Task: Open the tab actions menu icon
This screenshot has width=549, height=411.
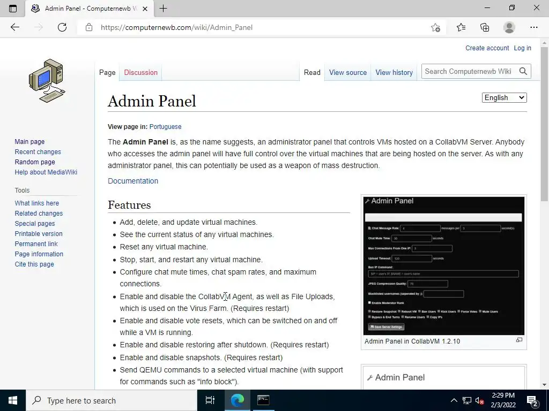Action: coord(13,9)
